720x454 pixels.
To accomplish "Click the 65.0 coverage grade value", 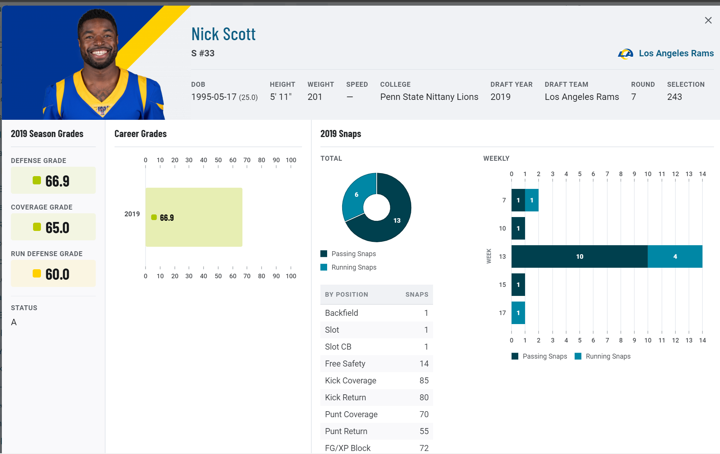I will [x=57, y=228].
